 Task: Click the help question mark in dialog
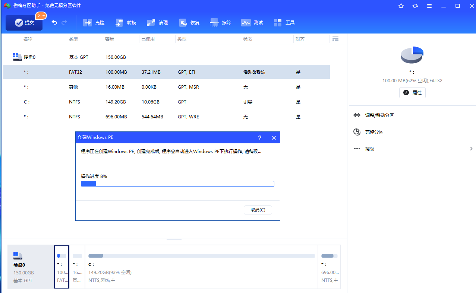(260, 138)
